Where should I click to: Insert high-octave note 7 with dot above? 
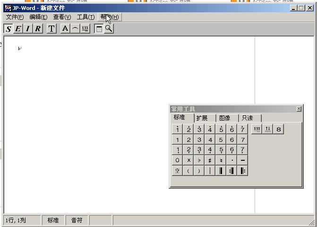point(243,129)
